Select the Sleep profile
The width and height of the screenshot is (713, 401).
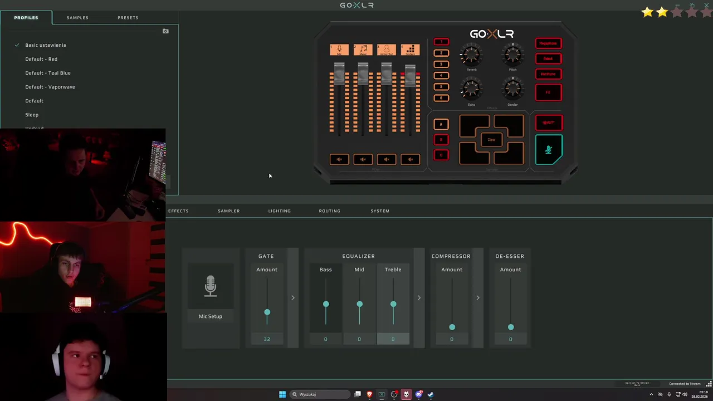point(32,115)
